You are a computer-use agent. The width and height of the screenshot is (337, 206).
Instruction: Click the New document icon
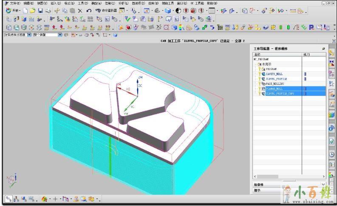(25, 11)
